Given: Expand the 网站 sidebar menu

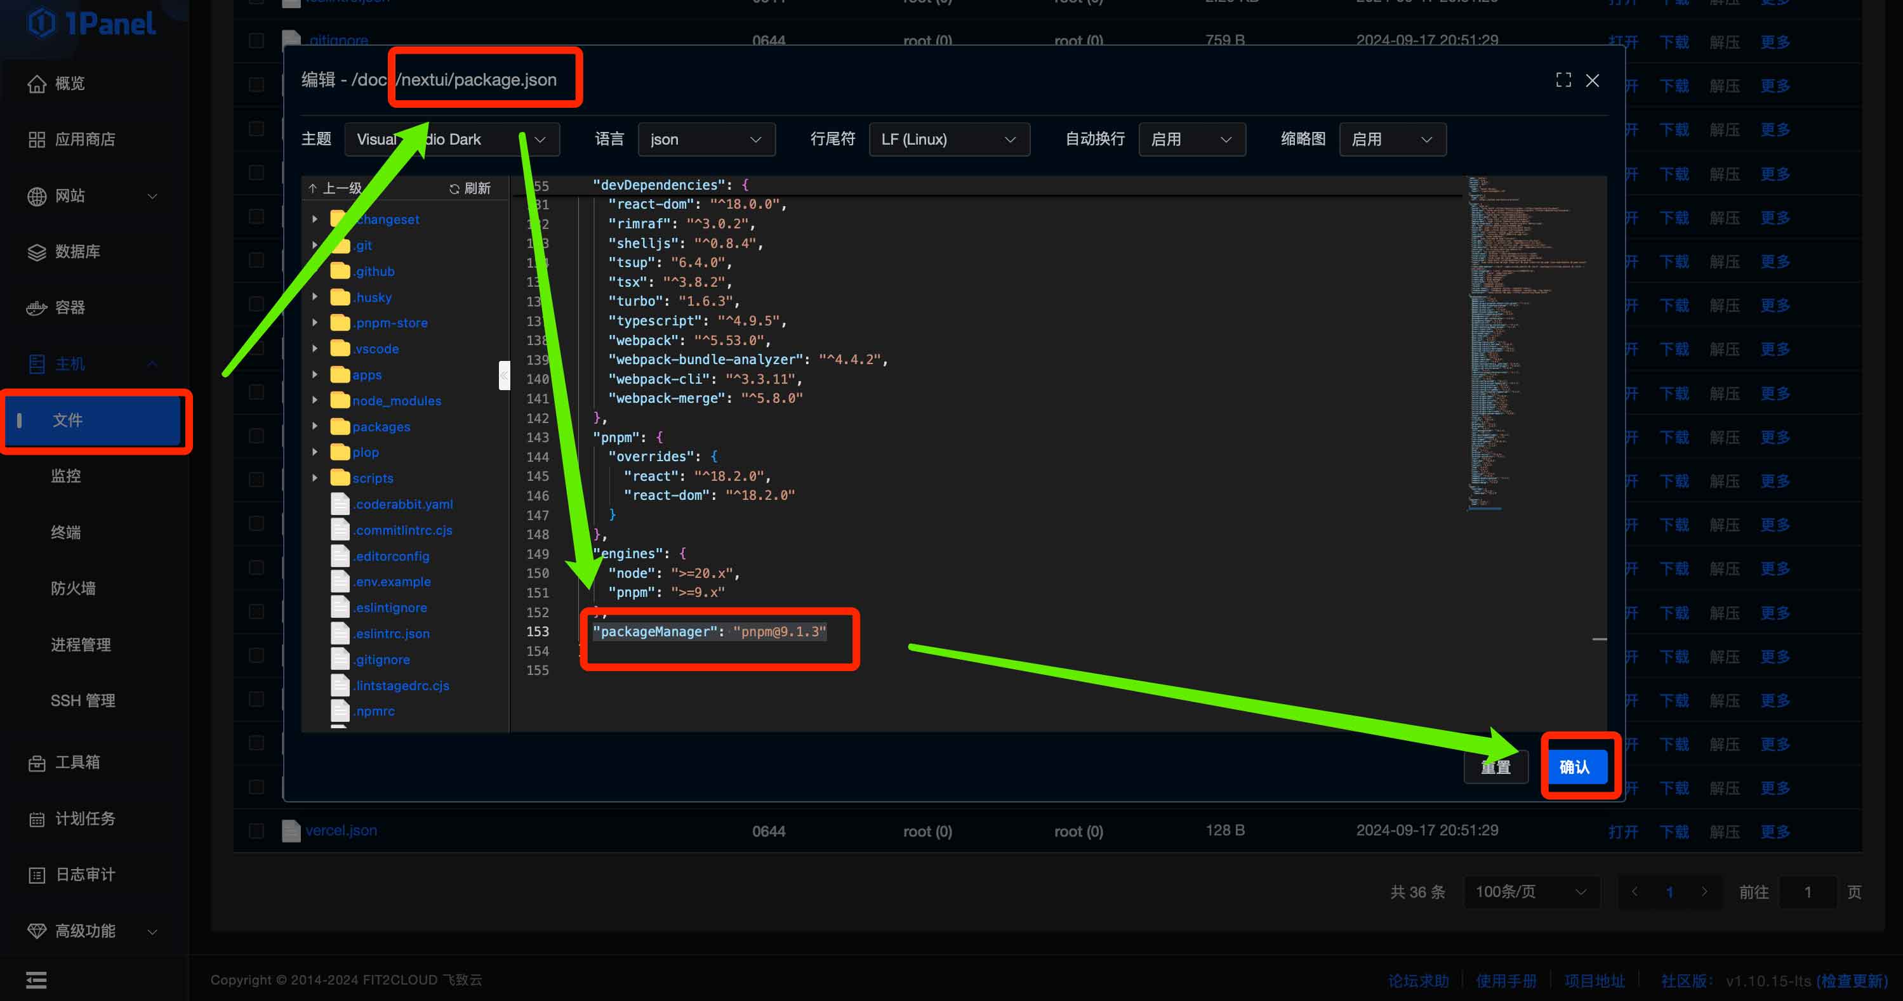Looking at the screenshot, I should pos(92,195).
